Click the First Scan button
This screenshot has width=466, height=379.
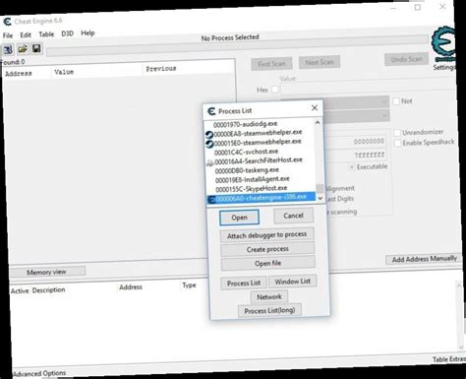click(271, 64)
